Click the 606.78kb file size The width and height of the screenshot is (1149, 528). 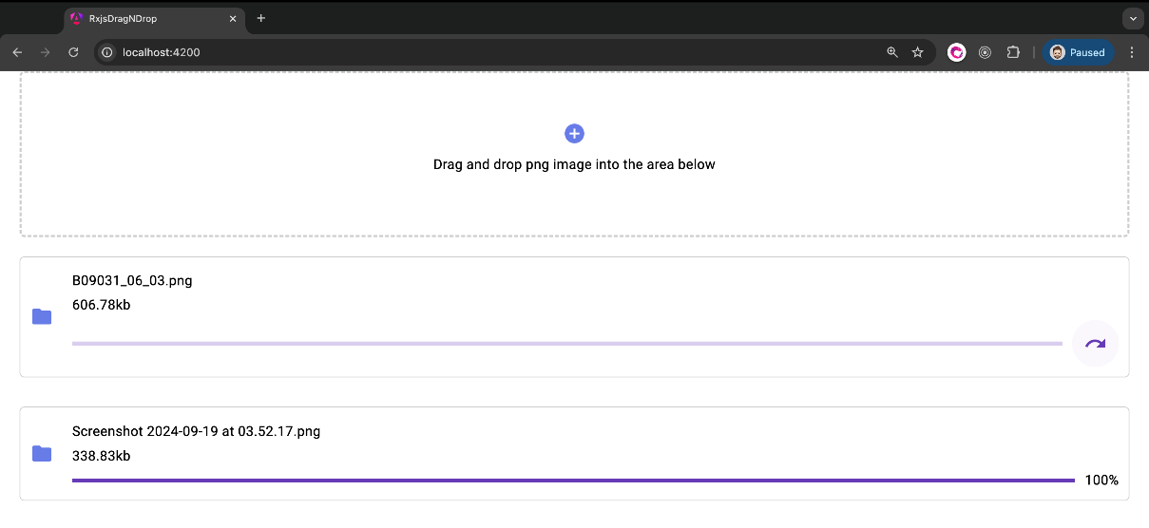[x=101, y=304]
